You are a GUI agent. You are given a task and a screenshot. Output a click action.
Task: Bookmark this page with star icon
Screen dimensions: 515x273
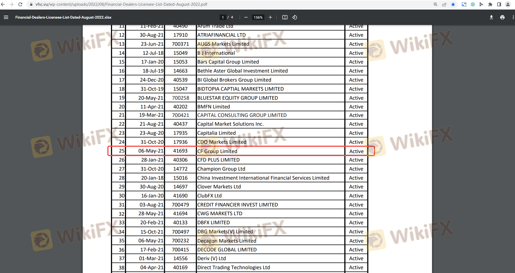(x=453, y=4)
